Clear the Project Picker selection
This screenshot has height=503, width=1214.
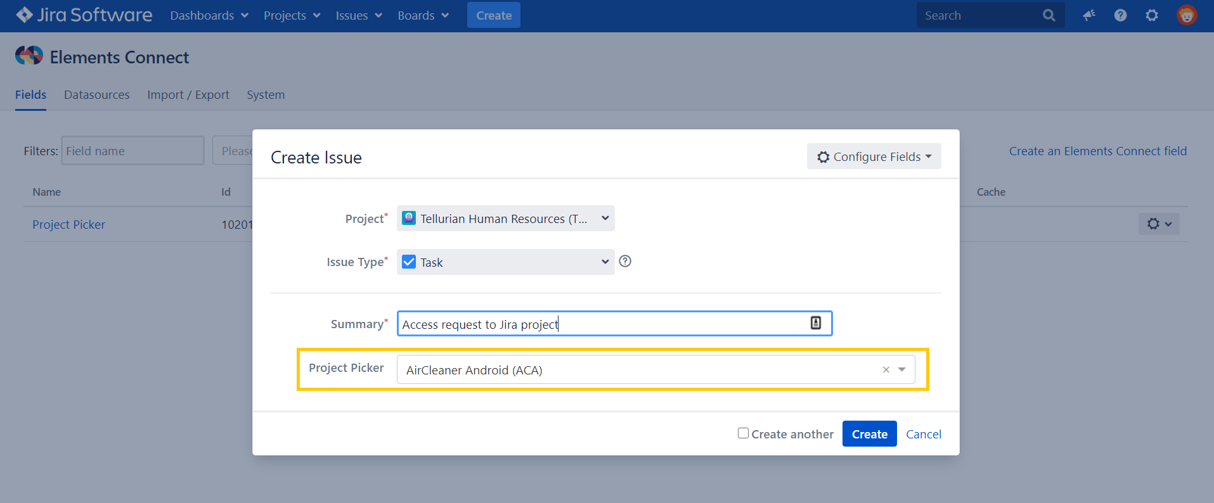click(886, 370)
